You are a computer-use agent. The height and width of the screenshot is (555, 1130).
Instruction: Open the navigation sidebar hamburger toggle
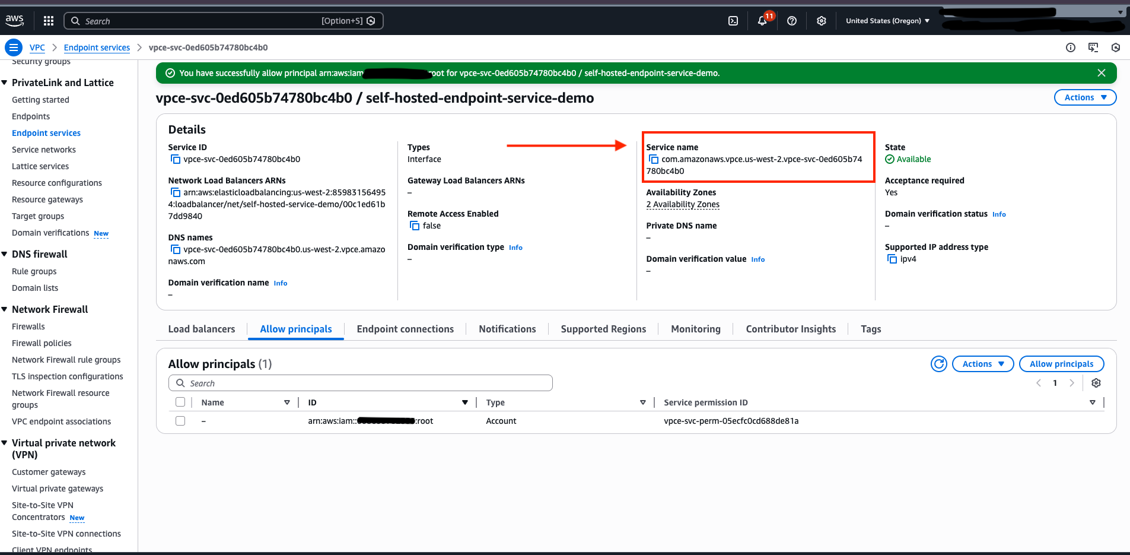12,47
